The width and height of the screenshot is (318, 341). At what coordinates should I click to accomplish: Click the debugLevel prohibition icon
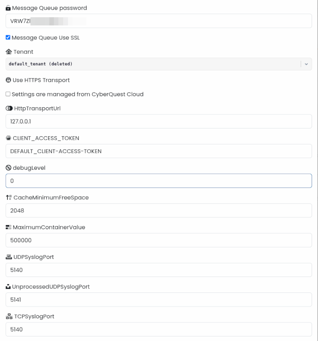pos(8,168)
